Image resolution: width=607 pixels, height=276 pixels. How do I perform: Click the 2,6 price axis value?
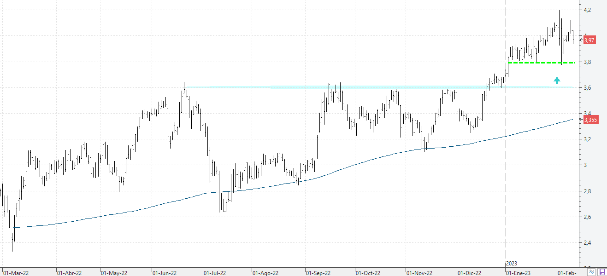click(588, 217)
